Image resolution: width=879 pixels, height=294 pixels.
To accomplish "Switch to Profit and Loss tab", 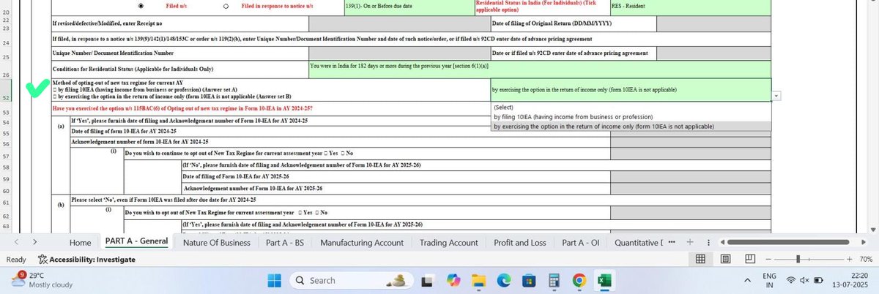I will point(519,242).
